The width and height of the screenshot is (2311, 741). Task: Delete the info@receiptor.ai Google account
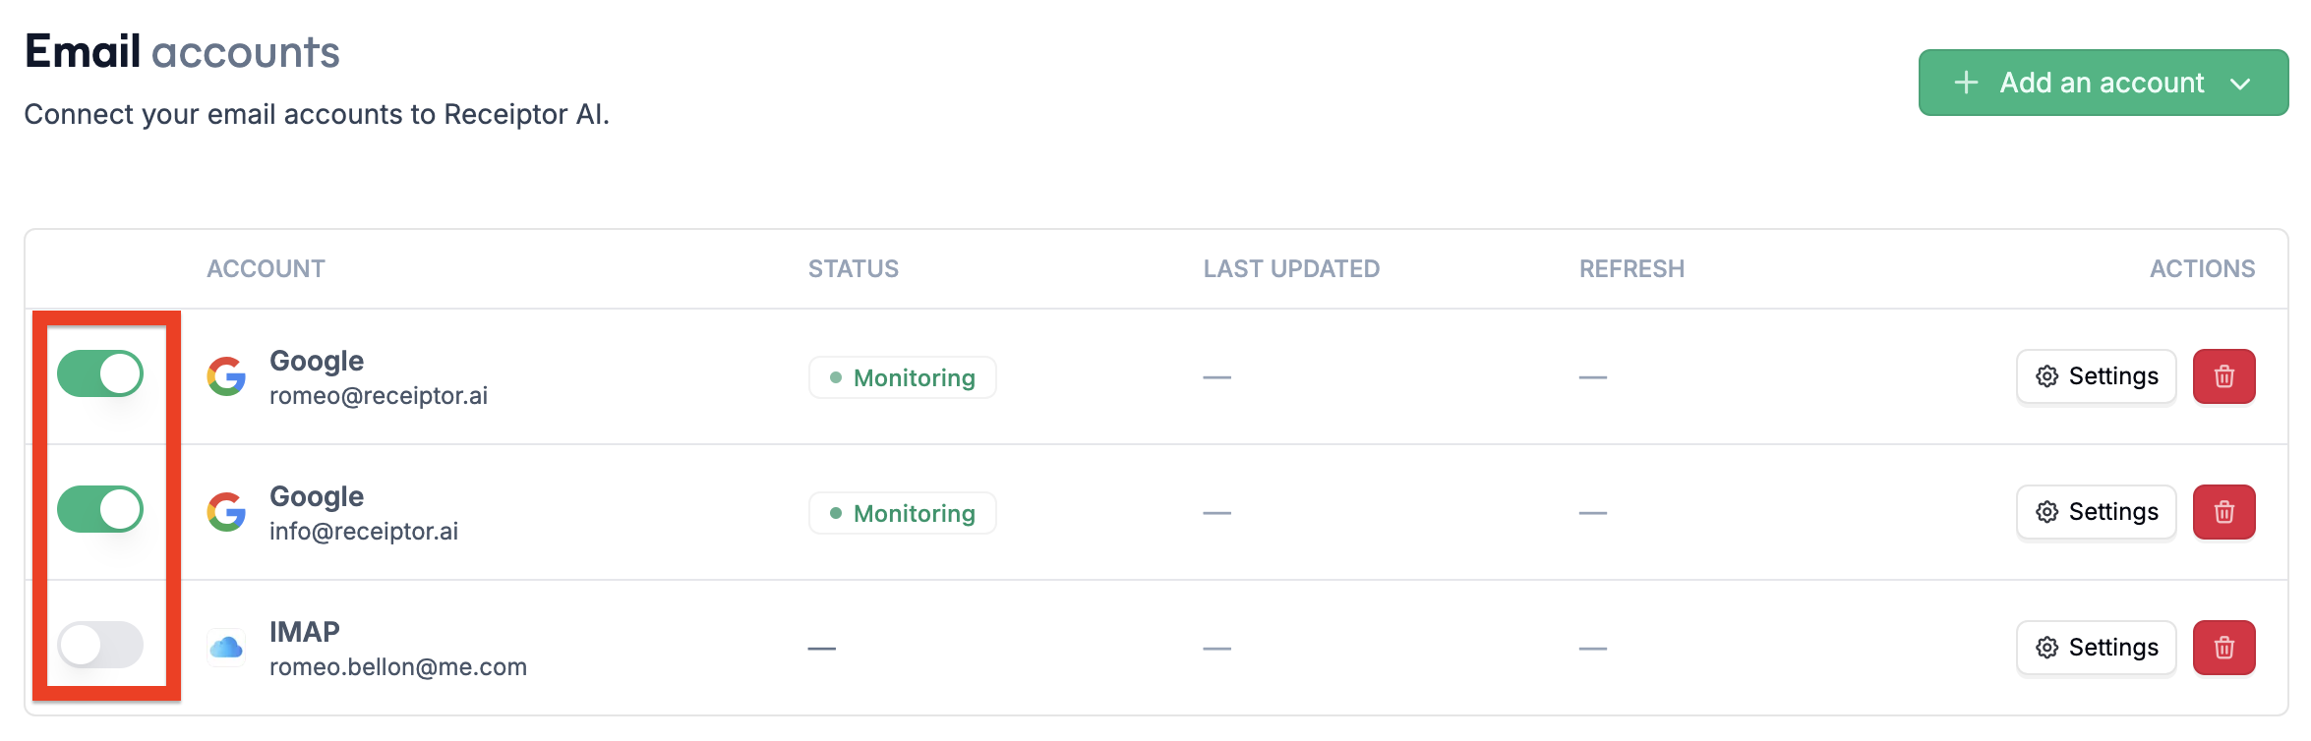pyautogui.click(x=2223, y=512)
